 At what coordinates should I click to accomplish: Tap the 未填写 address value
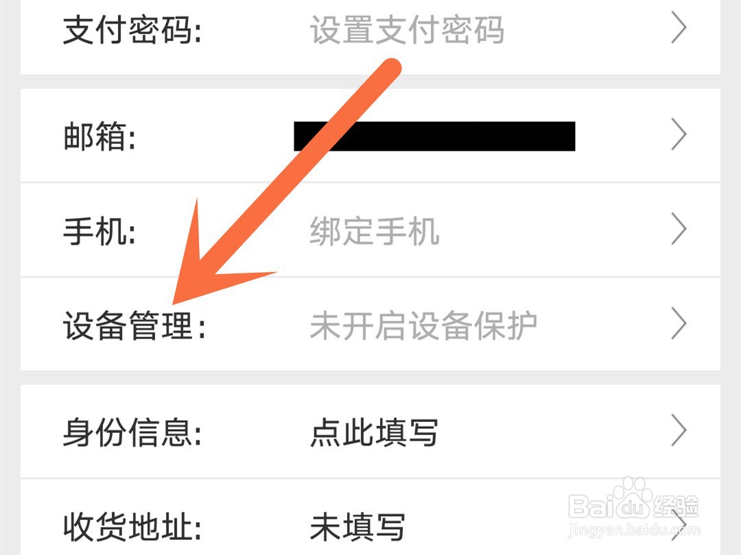[x=357, y=527]
